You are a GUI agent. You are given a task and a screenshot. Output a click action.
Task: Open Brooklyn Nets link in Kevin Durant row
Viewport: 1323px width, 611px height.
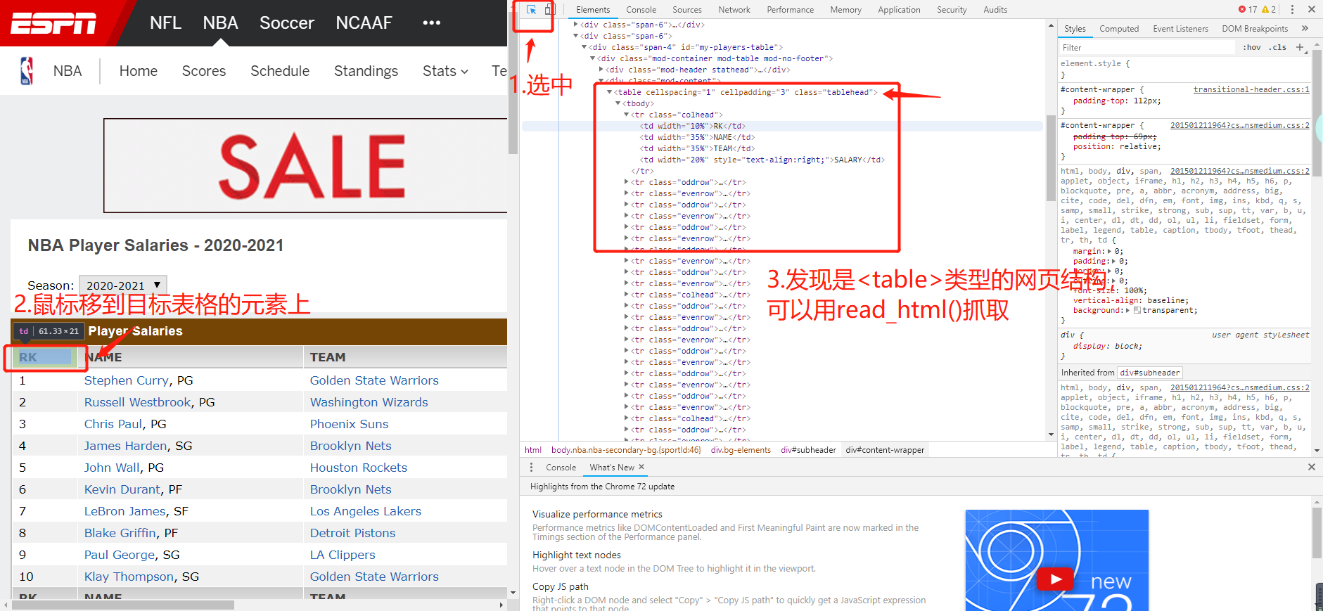[351, 489]
